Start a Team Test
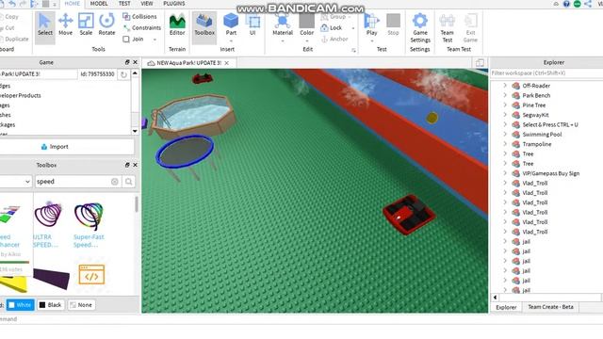This screenshot has height=339, width=603. pos(447,27)
